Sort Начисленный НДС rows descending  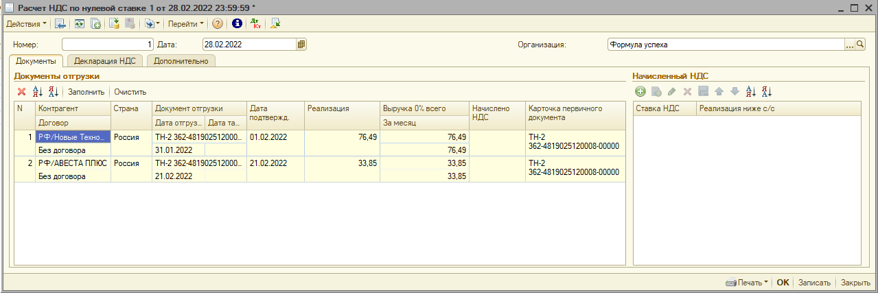(767, 91)
